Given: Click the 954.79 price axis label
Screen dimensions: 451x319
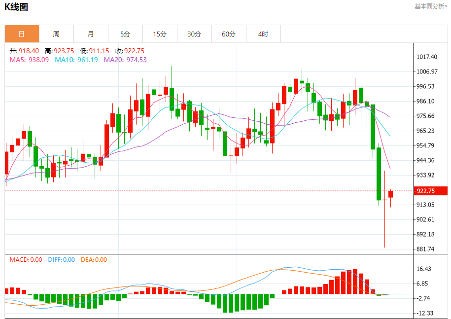Looking at the screenshot, I should (426, 145).
